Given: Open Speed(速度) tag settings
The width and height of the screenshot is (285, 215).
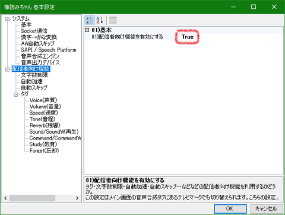Looking at the screenshot, I should pyautogui.click(x=44, y=113).
